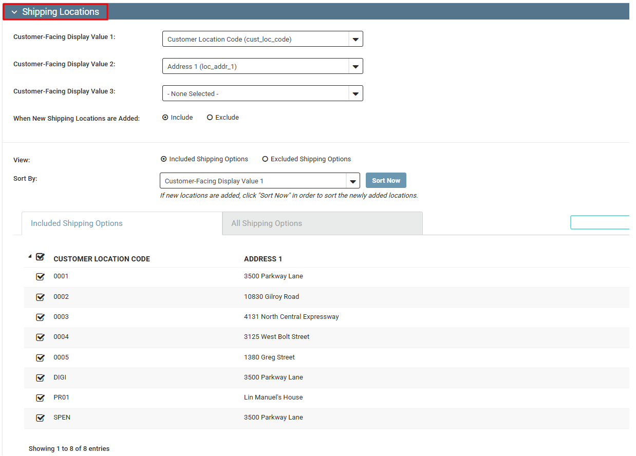The height and width of the screenshot is (456, 636).
Task: Collapse the Shipping Locations section chevron
Action: (14, 12)
